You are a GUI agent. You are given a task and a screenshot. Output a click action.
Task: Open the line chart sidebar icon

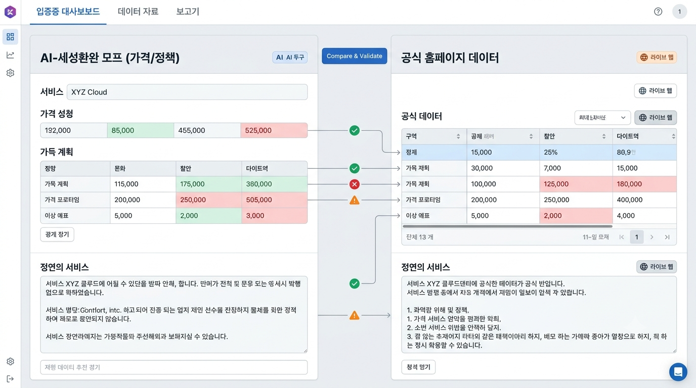tap(10, 55)
